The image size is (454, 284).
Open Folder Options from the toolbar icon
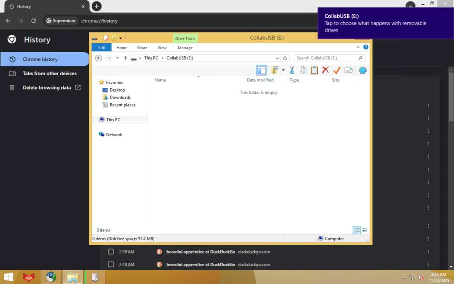tap(274, 70)
